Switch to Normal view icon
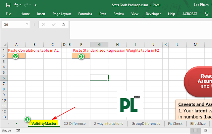This screenshot has height=134, width=212. tap(195, 131)
